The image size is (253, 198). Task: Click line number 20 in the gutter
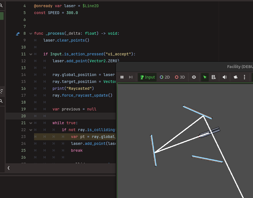click(24, 116)
